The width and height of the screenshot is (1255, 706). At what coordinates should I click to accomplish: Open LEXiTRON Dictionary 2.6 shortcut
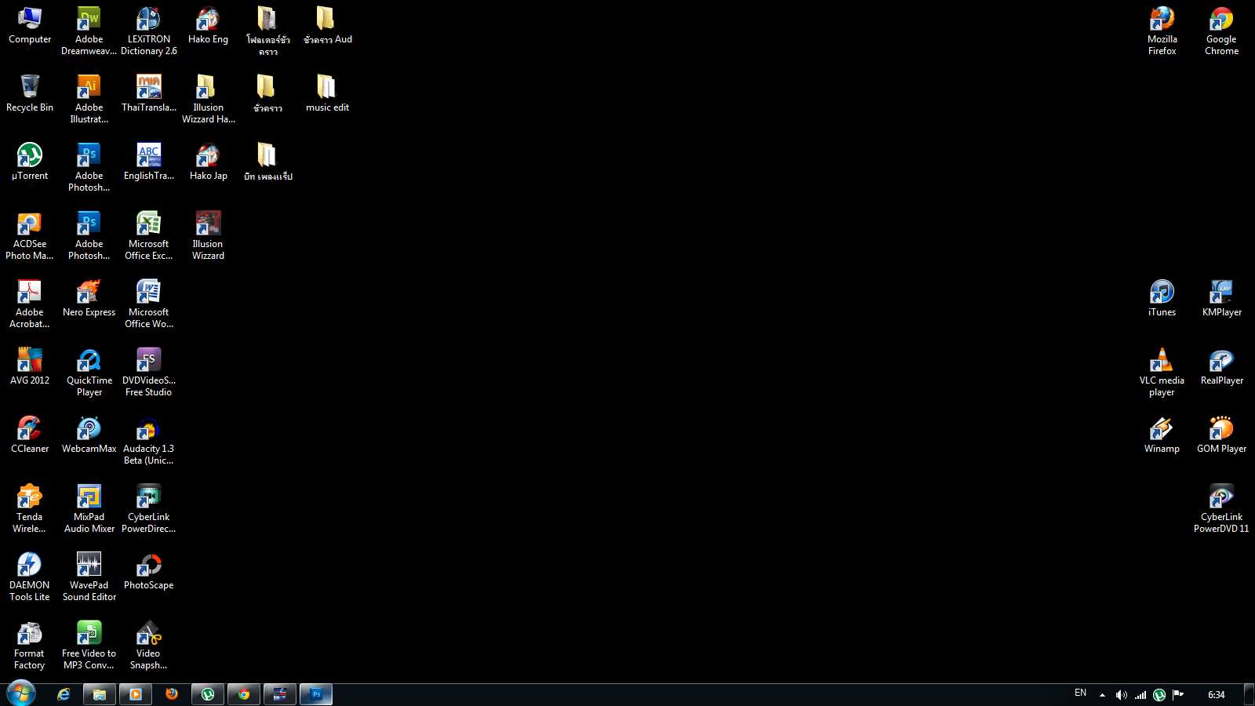[x=149, y=31]
